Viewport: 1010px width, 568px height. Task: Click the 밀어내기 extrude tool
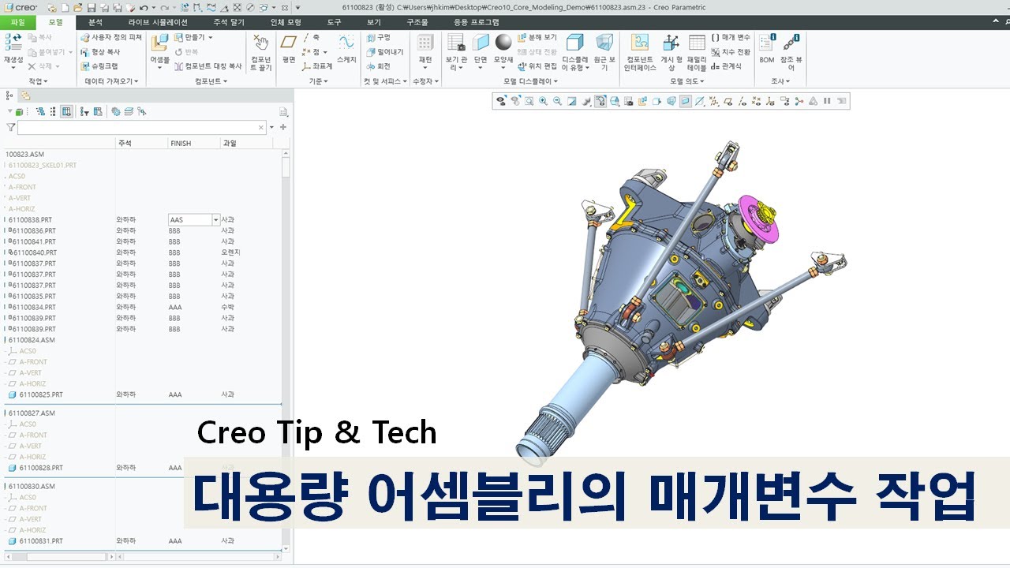[384, 52]
